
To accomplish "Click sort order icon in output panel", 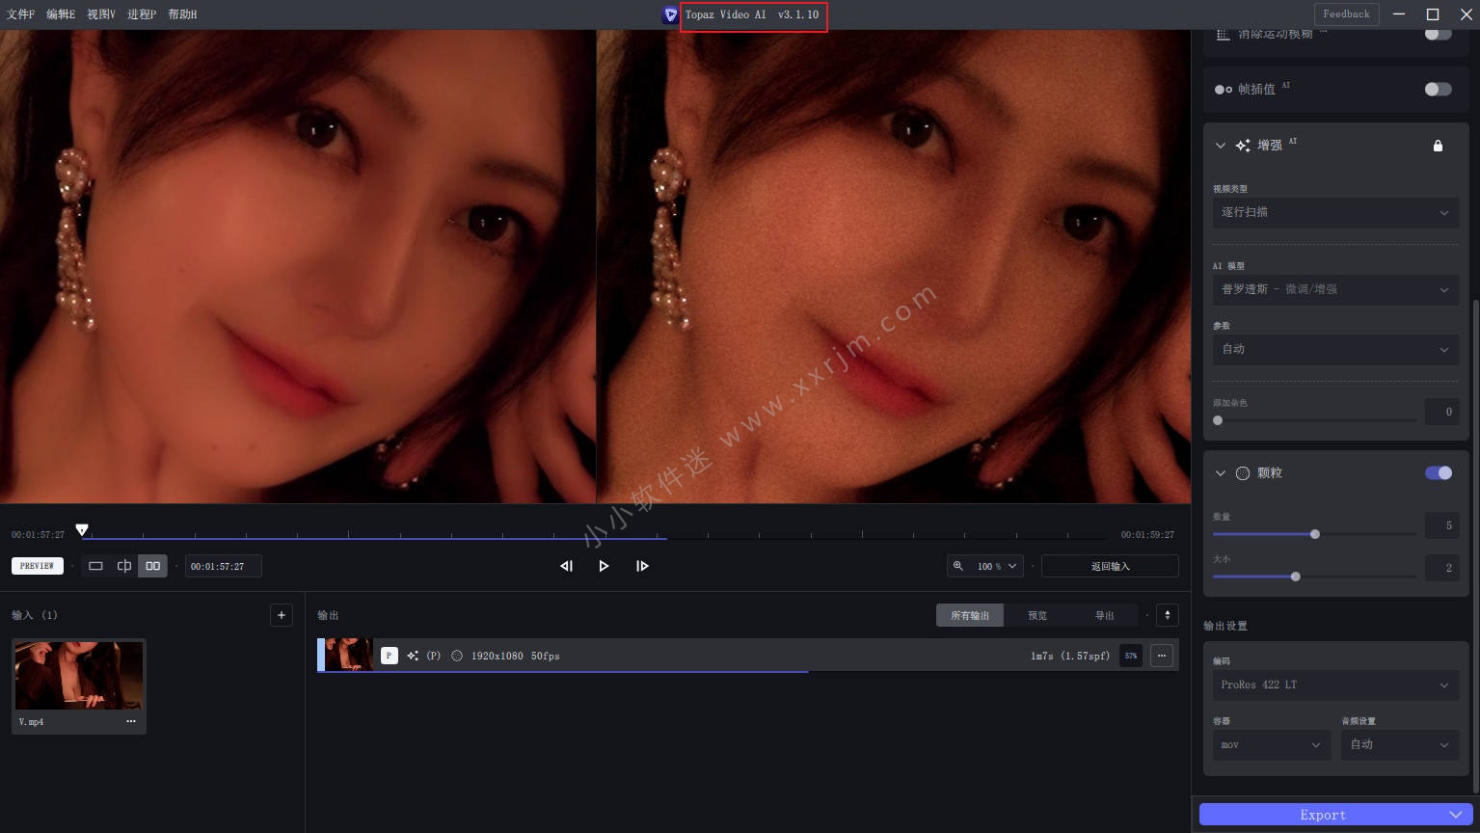I will tap(1167, 615).
